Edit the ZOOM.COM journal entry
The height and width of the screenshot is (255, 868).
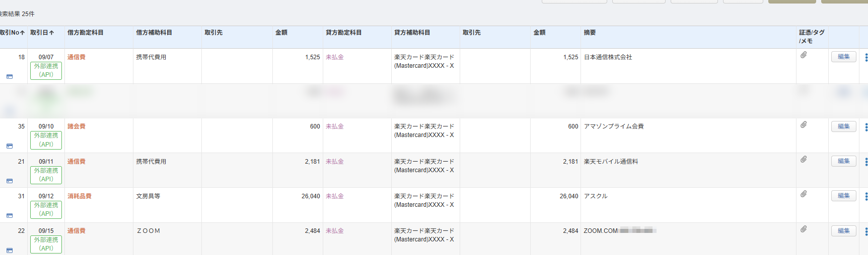pyautogui.click(x=843, y=231)
